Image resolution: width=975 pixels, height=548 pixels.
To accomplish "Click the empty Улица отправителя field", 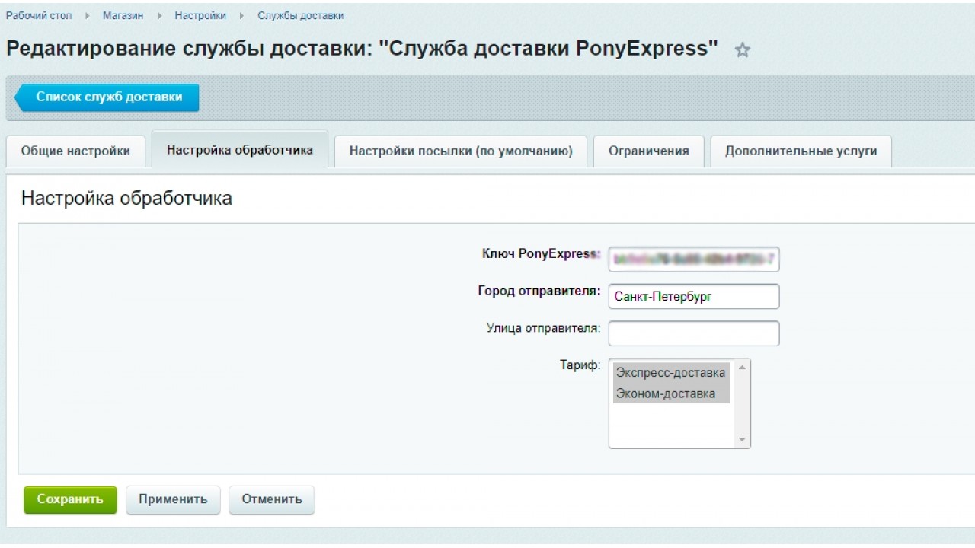I will [x=694, y=333].
